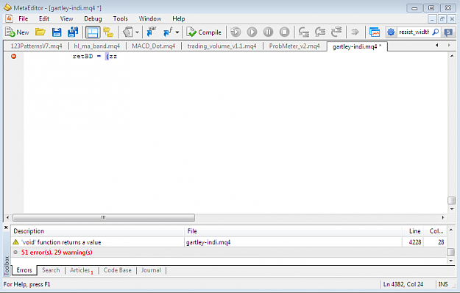Click the editor vertical scrollbar thumb
The width and height of the screenshot is (460, 293).
pyautogui.click(x=451, y=201)
